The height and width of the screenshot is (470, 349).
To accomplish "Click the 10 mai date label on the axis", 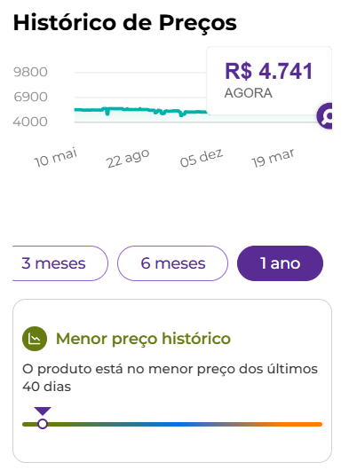I will tap(56, 157).
